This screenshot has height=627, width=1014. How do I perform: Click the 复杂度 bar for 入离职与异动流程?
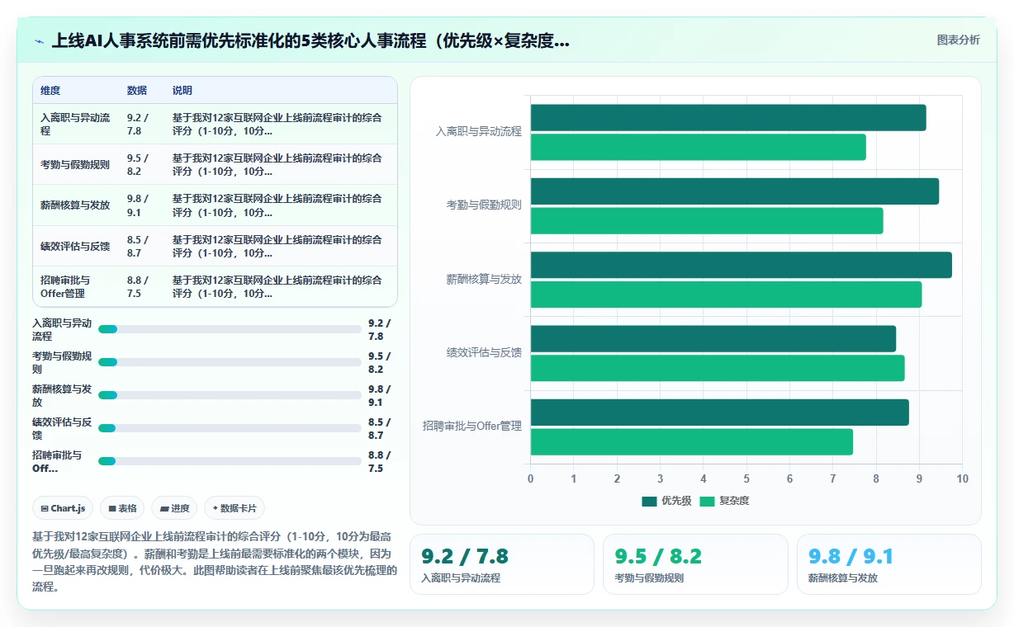tap(698, 147)
